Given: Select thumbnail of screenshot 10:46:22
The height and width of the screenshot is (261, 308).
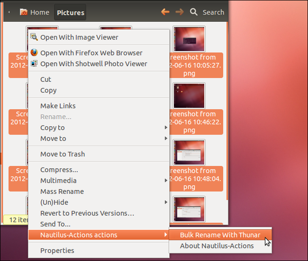Looking at the screenshot, I should 189,96.
